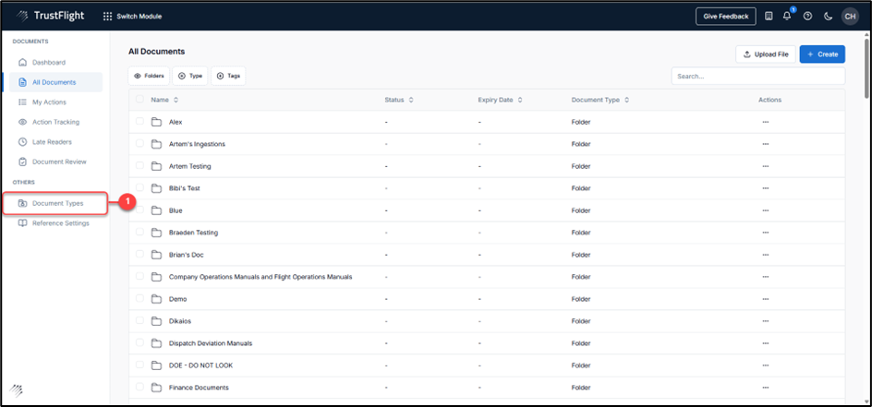The height and width of the screenshot is (407, 872).
Task: Open the Switch Module menu
Action: coord(134,16)
